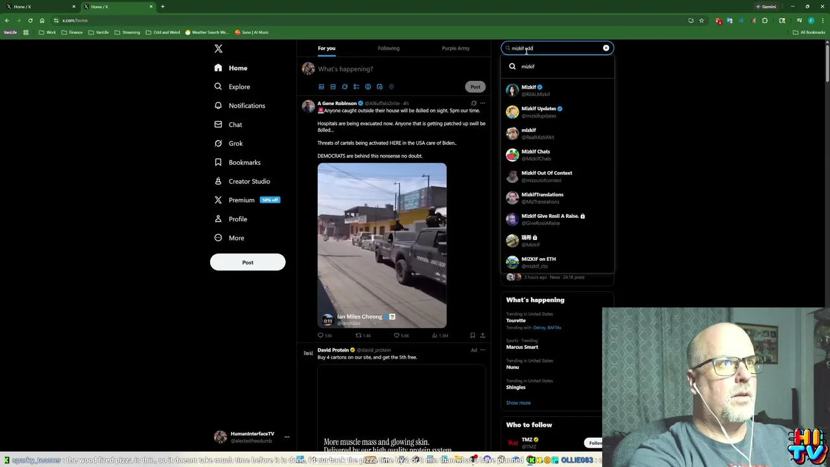830x467 pixels.
Task: Select Mizkif Out Of Context result
Action: (557, 176)
